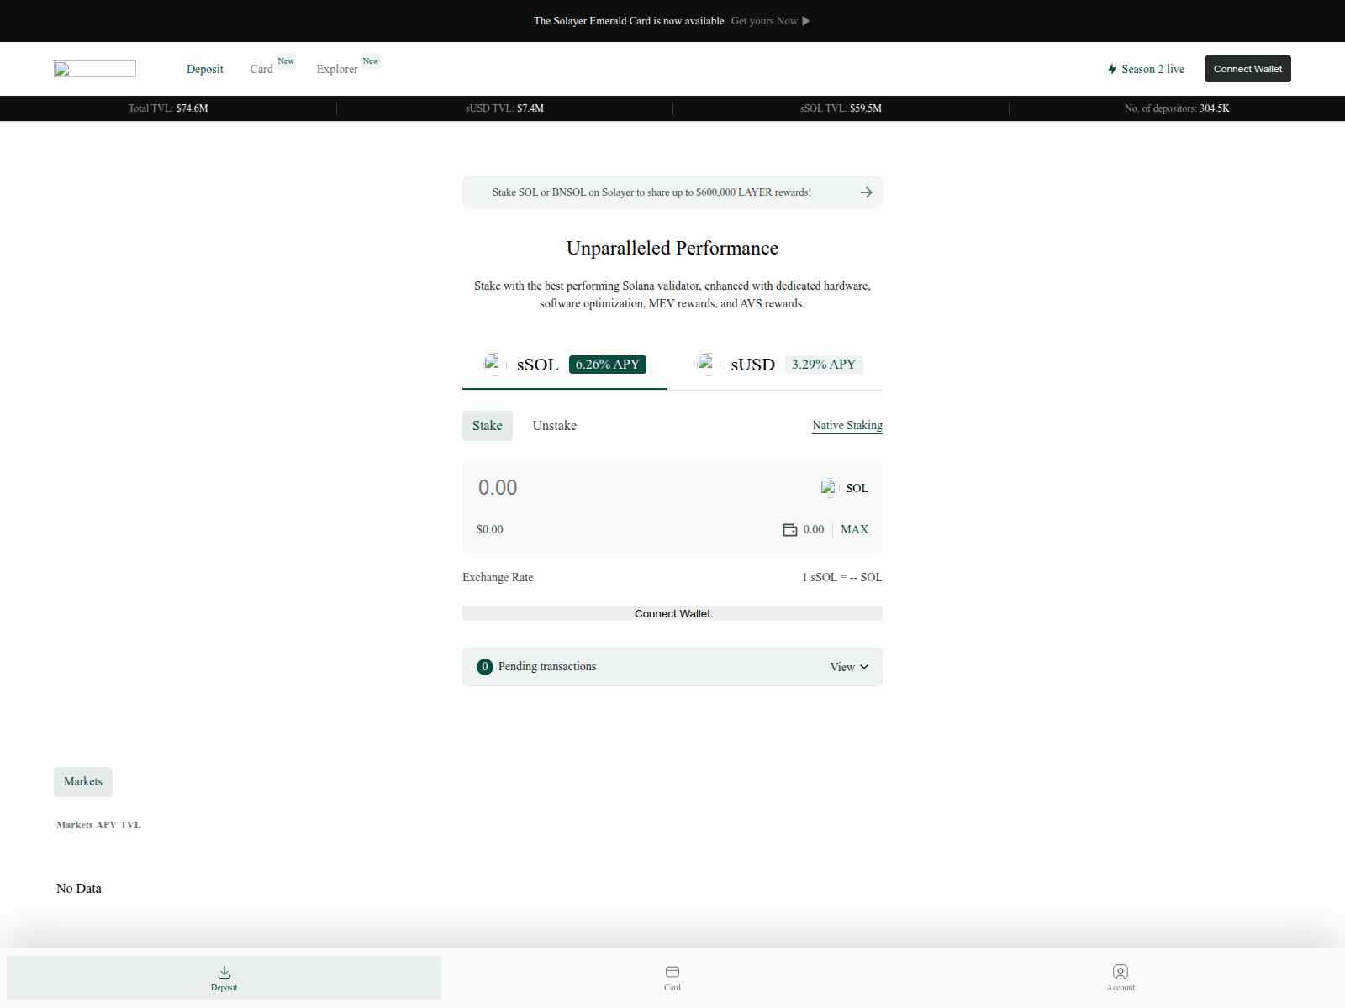Click the wallet balance icon

[790, 530]
